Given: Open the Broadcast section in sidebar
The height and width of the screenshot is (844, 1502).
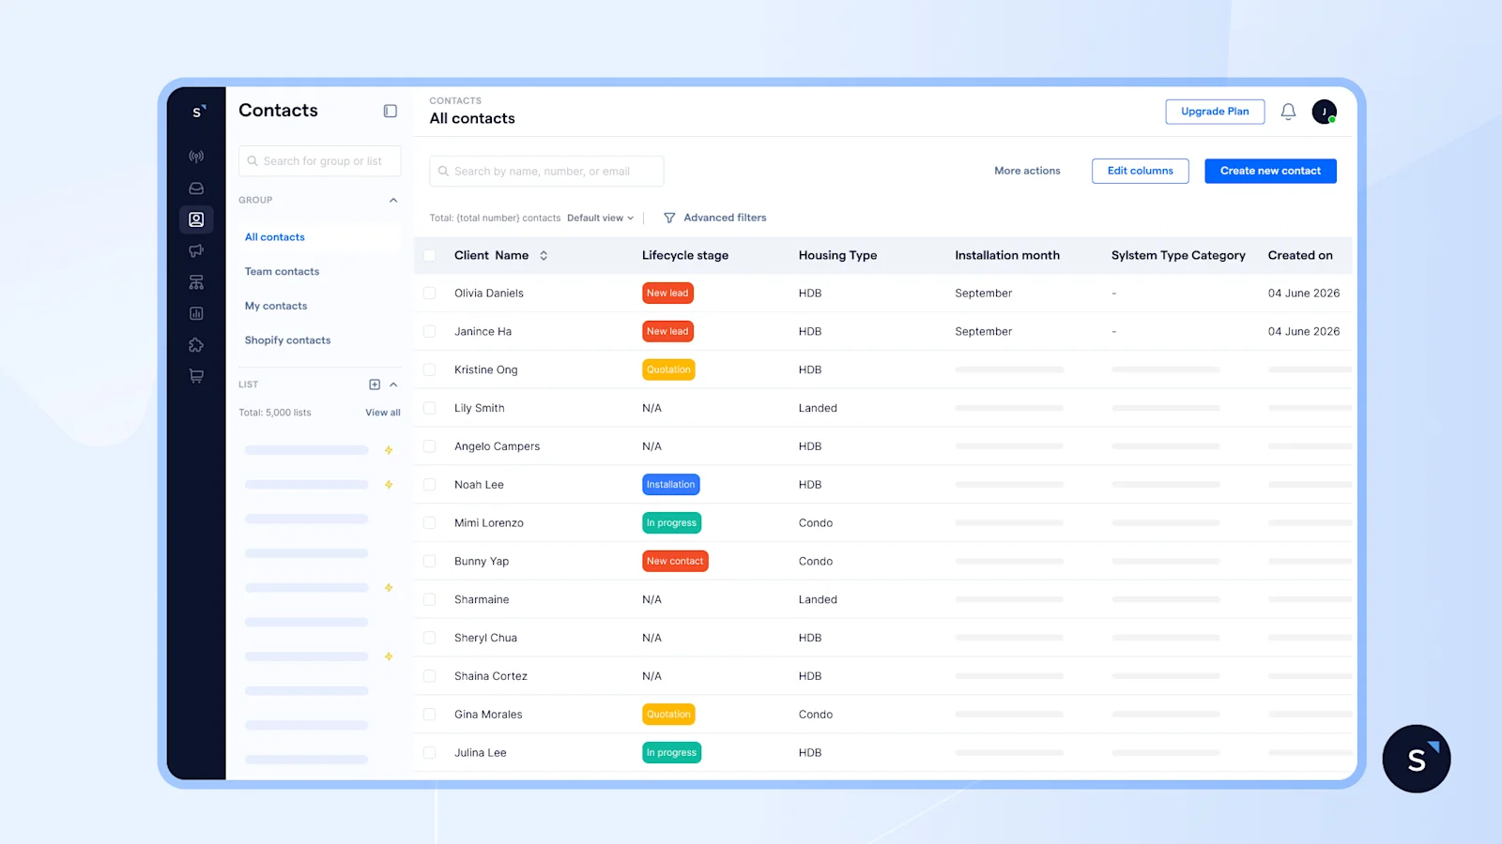Looking at the screenshot, I should tap(196, 157).
